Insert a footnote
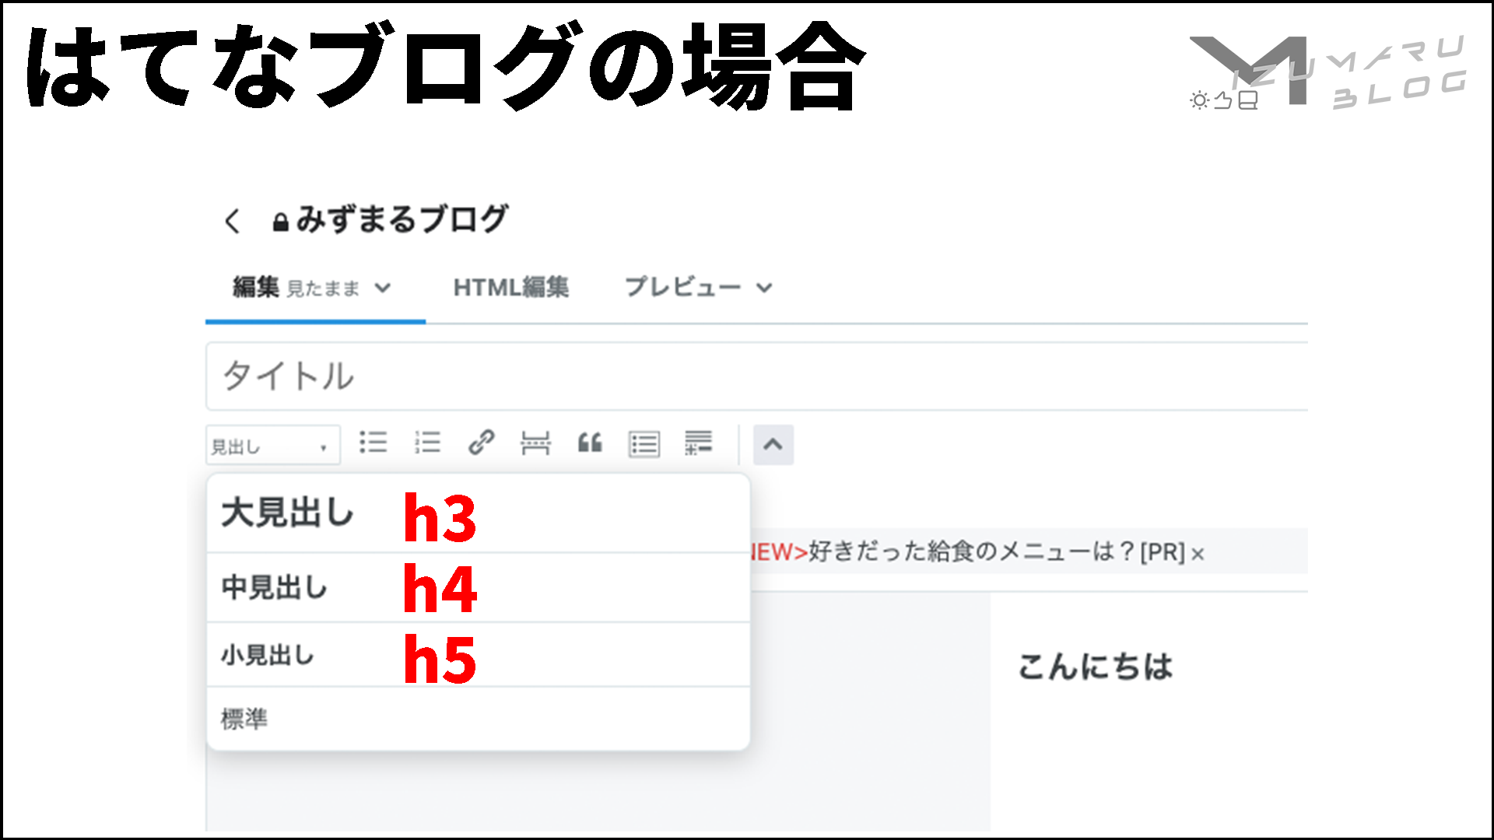 [x=698, y=443]
